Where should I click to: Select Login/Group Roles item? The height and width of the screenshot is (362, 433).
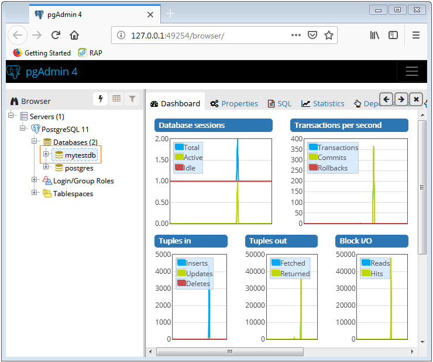tap(78, 181)
